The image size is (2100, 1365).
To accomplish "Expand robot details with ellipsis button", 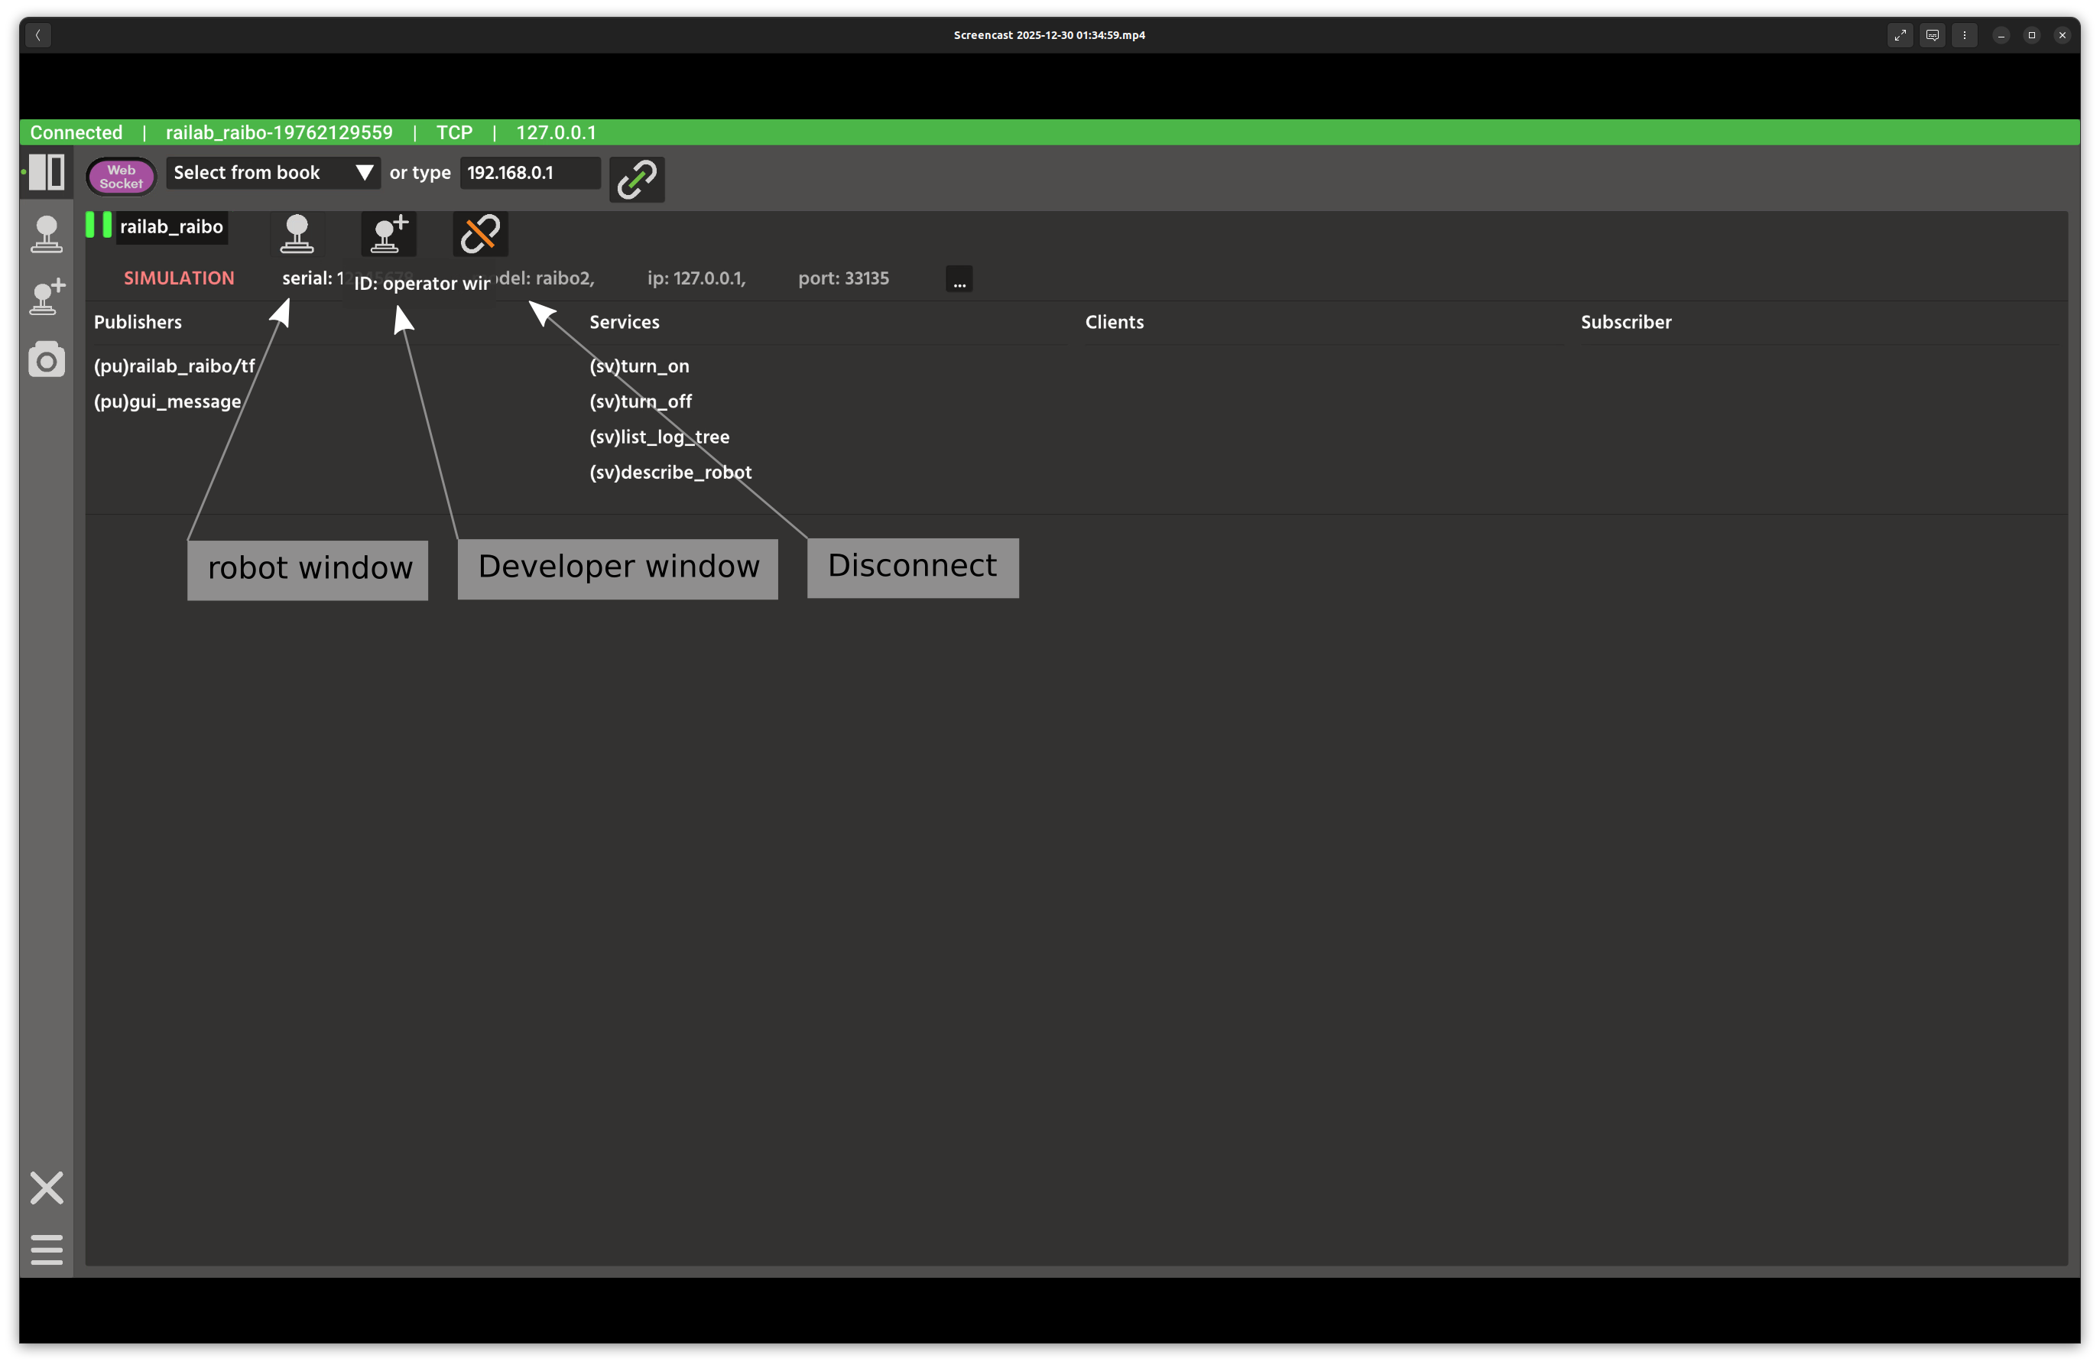I will click(x=958, y=279).
